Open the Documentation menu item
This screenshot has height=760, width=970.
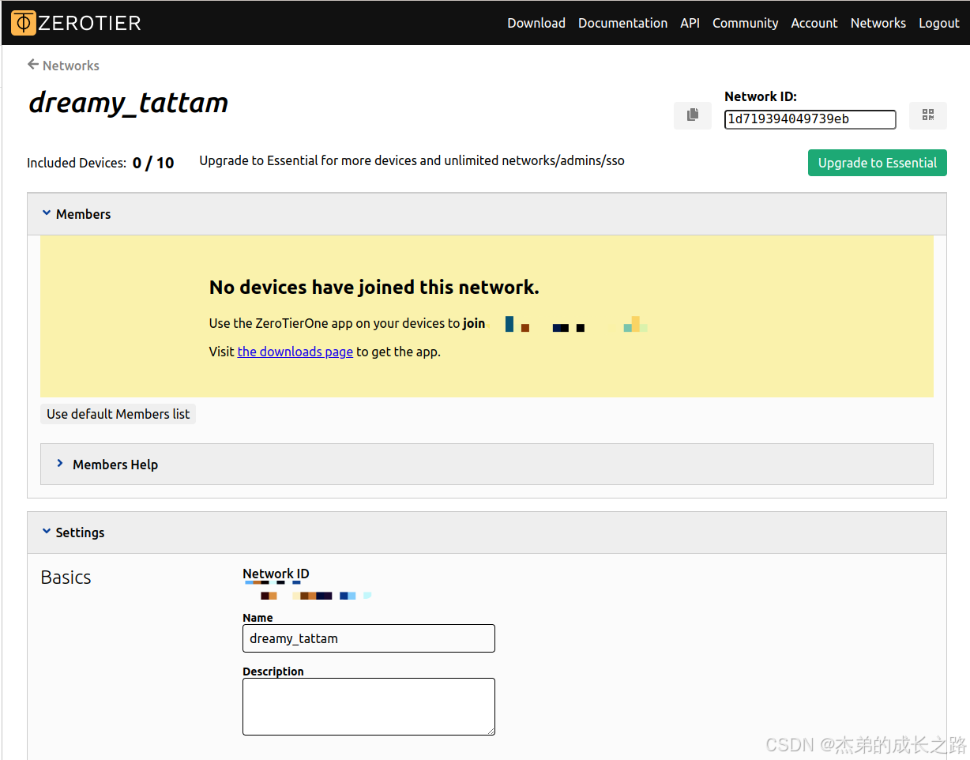(x=622, y=23)
